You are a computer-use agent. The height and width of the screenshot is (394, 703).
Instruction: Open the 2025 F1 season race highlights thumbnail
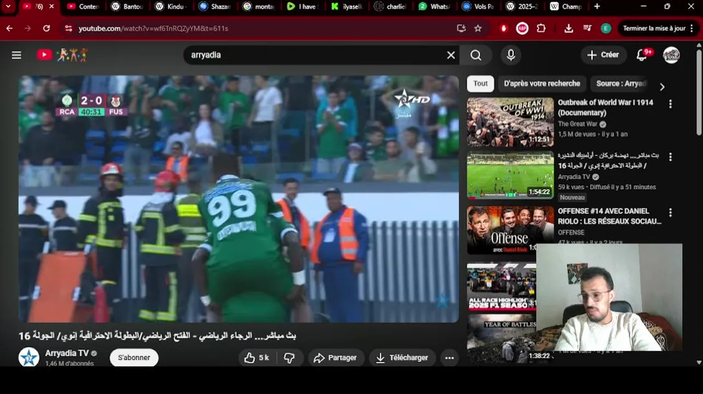click(x=502, y=287)
